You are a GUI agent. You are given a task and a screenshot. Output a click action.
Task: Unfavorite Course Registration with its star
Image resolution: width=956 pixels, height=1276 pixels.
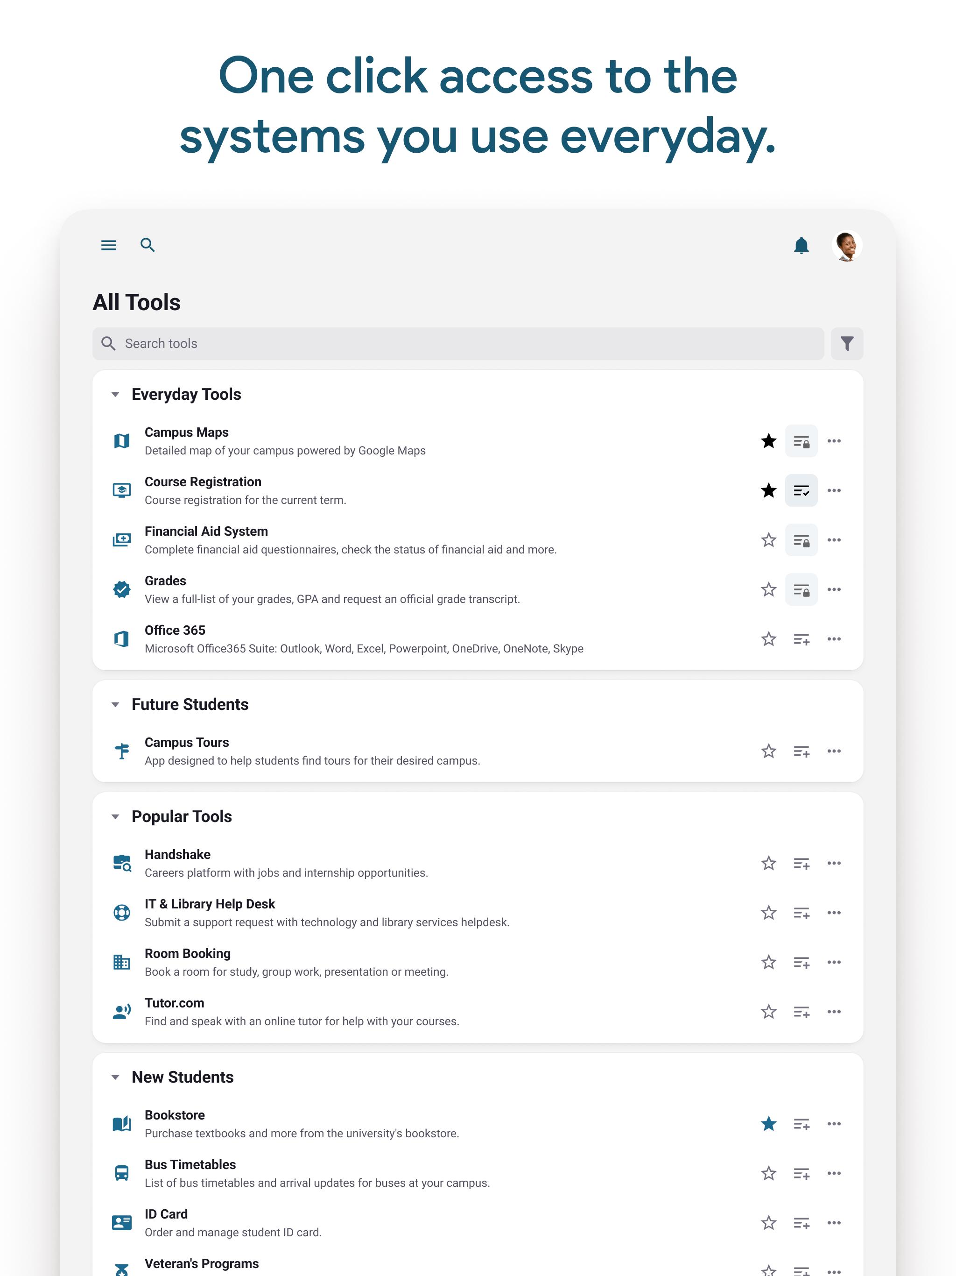pyautogui.click(x=768, y=491)
